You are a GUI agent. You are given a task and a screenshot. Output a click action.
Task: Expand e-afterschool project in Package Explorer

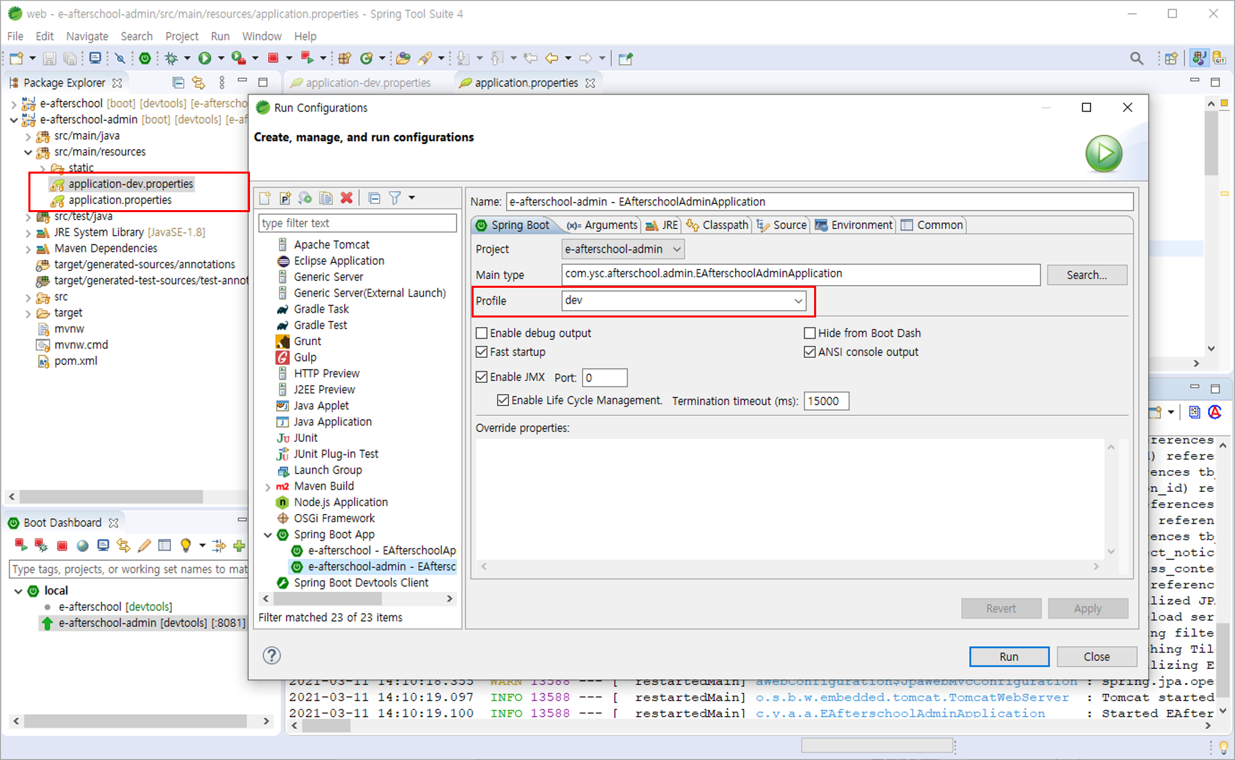click(14, 104)
